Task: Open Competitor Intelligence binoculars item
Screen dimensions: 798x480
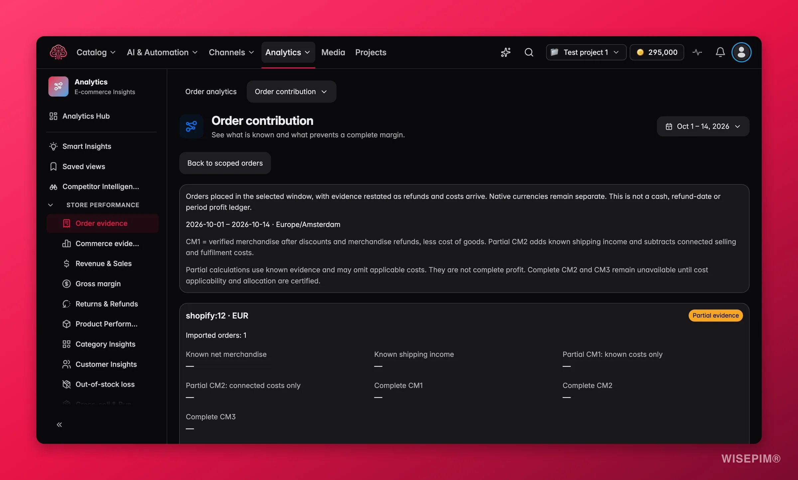Action: [101, 186]
